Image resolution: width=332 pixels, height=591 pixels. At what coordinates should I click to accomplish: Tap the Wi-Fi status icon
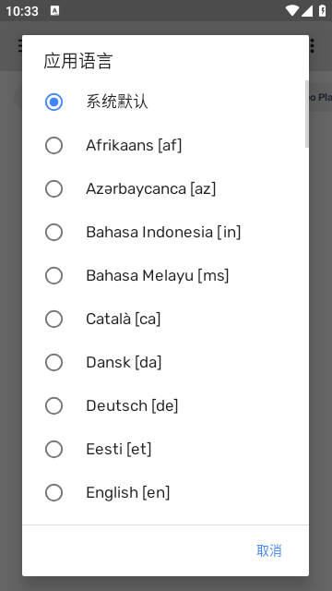pos(292,11)
